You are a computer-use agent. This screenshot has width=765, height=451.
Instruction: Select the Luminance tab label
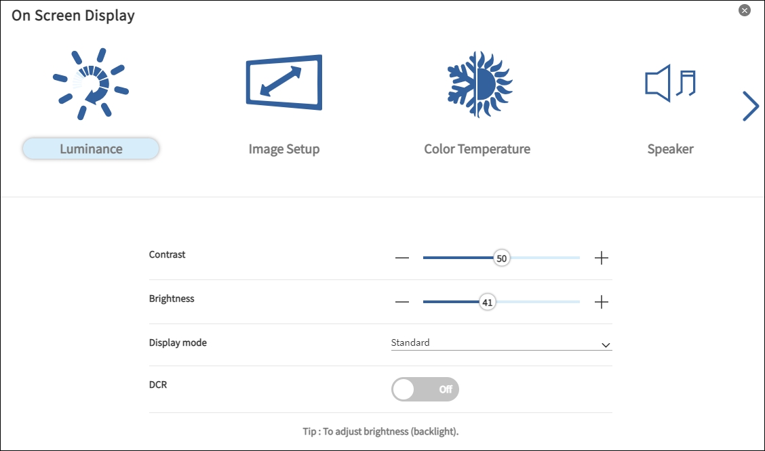(x=91, y=149)
